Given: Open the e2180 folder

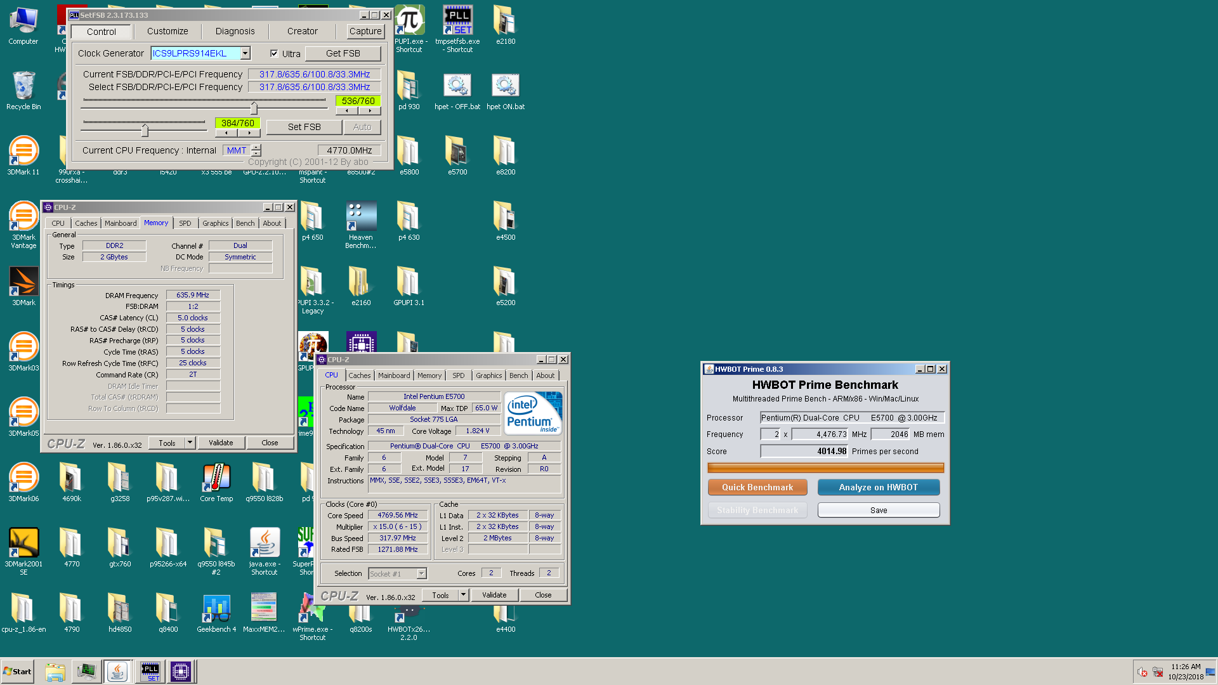Looking at the screenshot, I should 506,25.
